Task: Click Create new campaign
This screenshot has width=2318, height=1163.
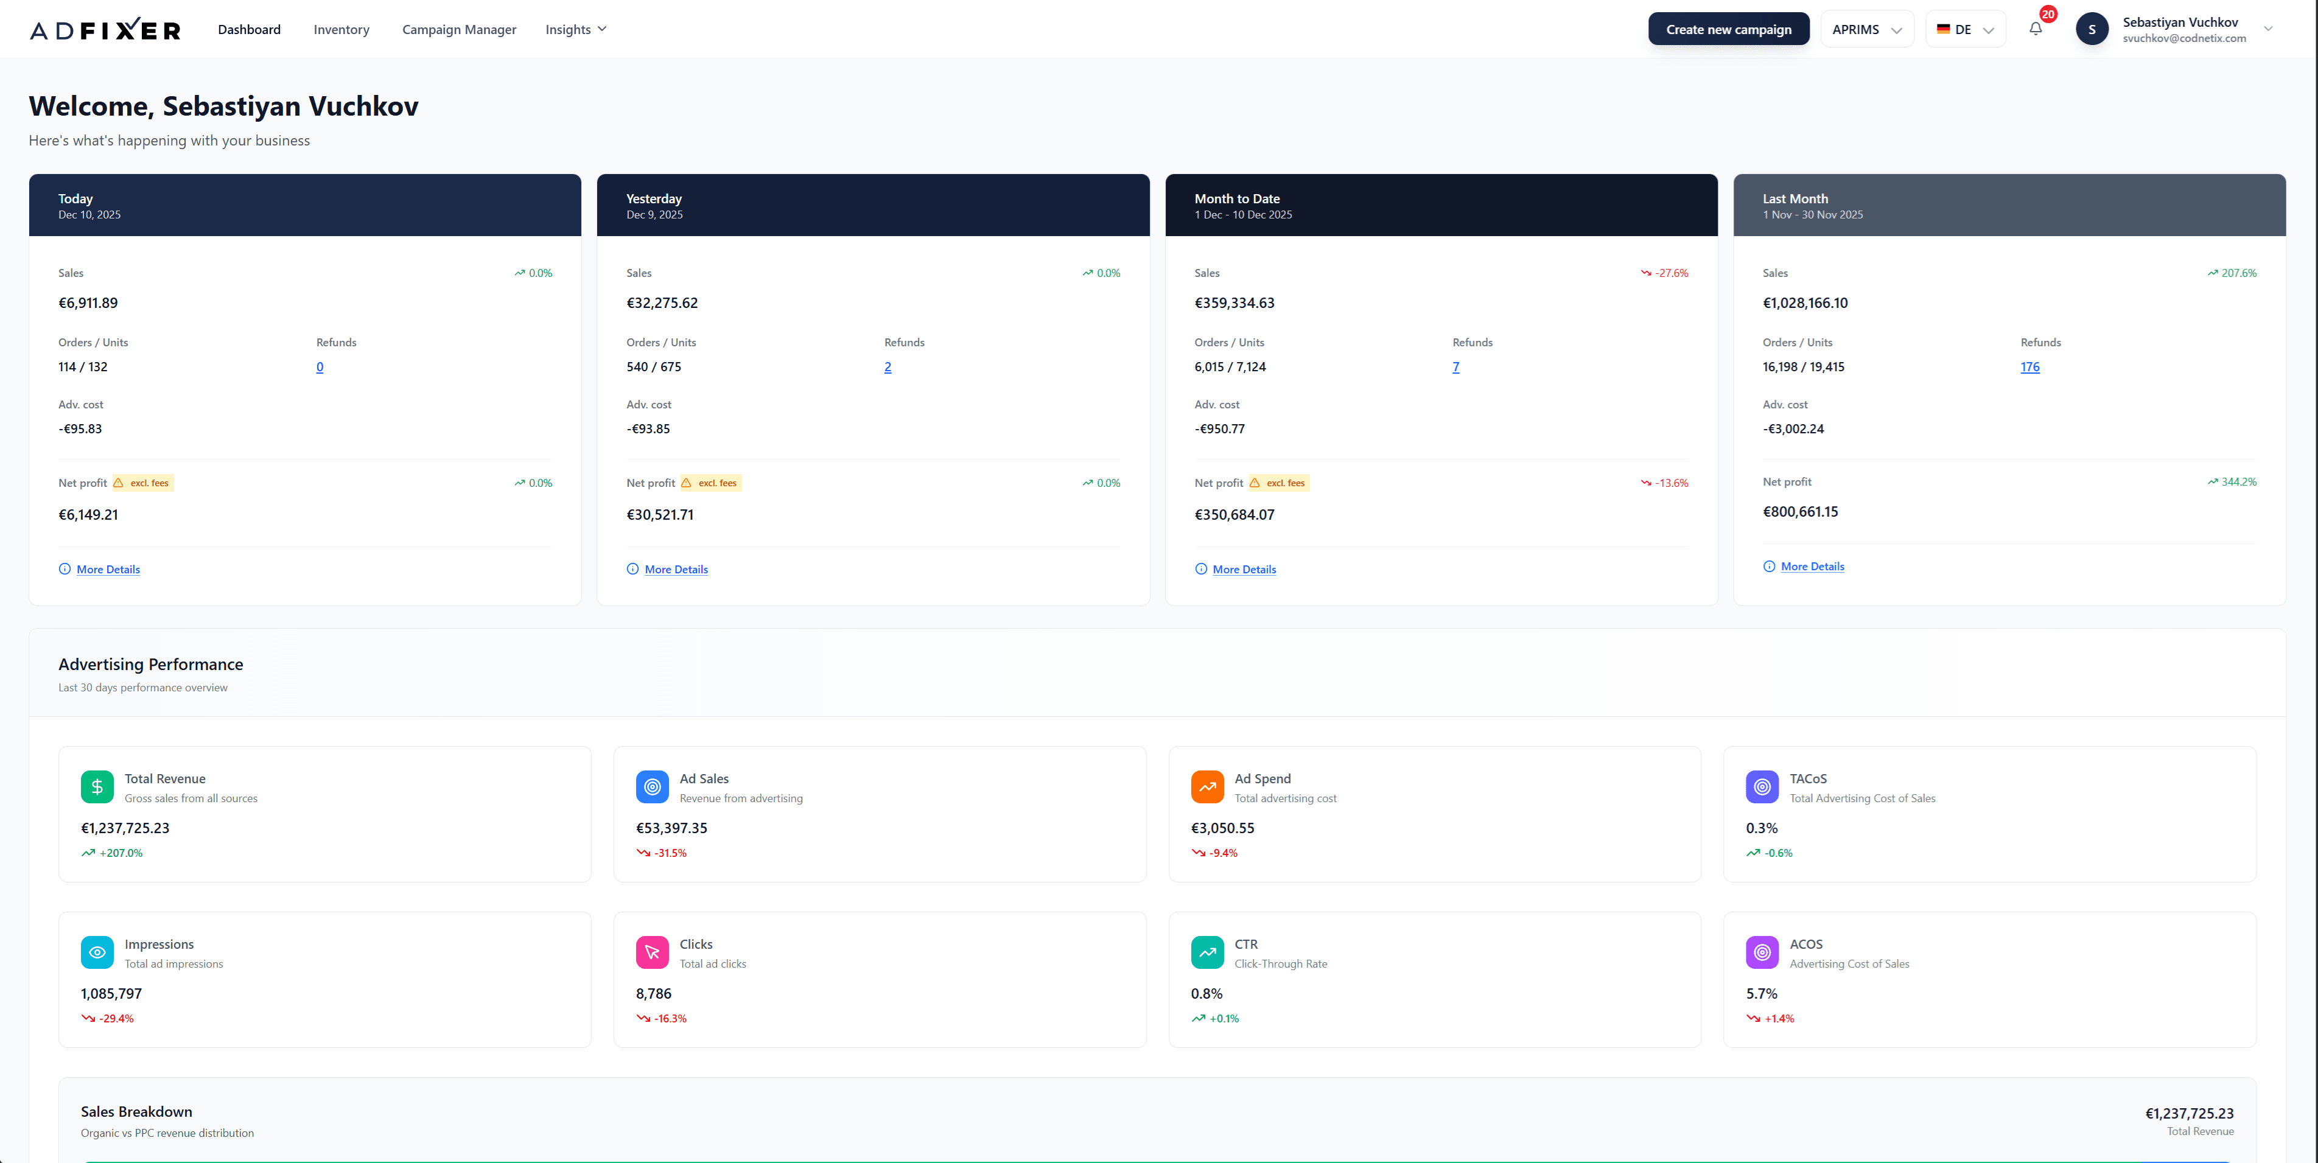Action: (x=1728, y=28)
